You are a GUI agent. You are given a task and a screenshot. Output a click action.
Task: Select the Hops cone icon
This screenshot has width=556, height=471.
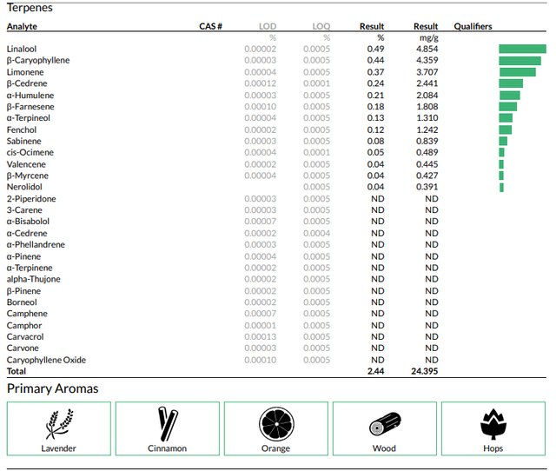coord(493,424)
